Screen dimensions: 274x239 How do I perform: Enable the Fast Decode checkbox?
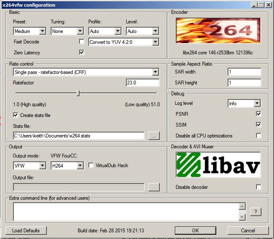point(82,41)
